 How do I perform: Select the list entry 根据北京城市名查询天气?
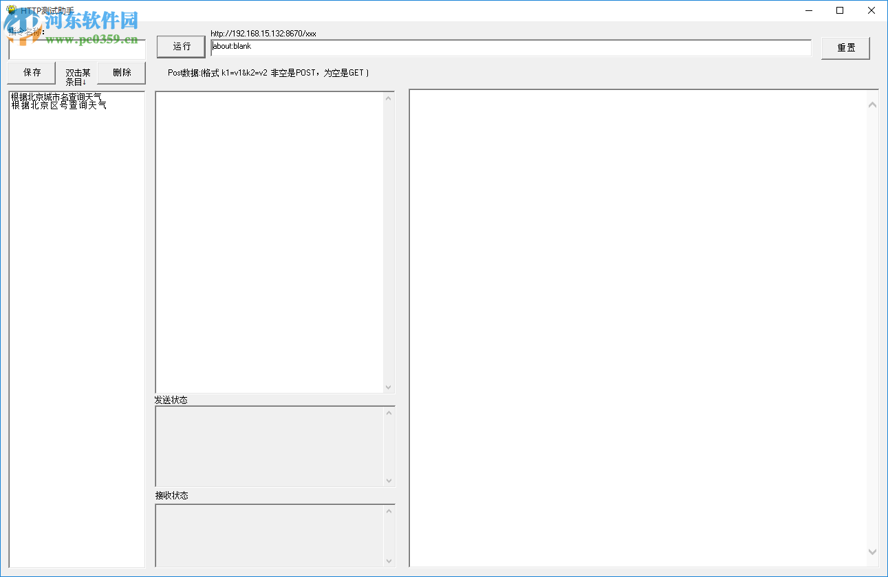click(x=56, y=97)
